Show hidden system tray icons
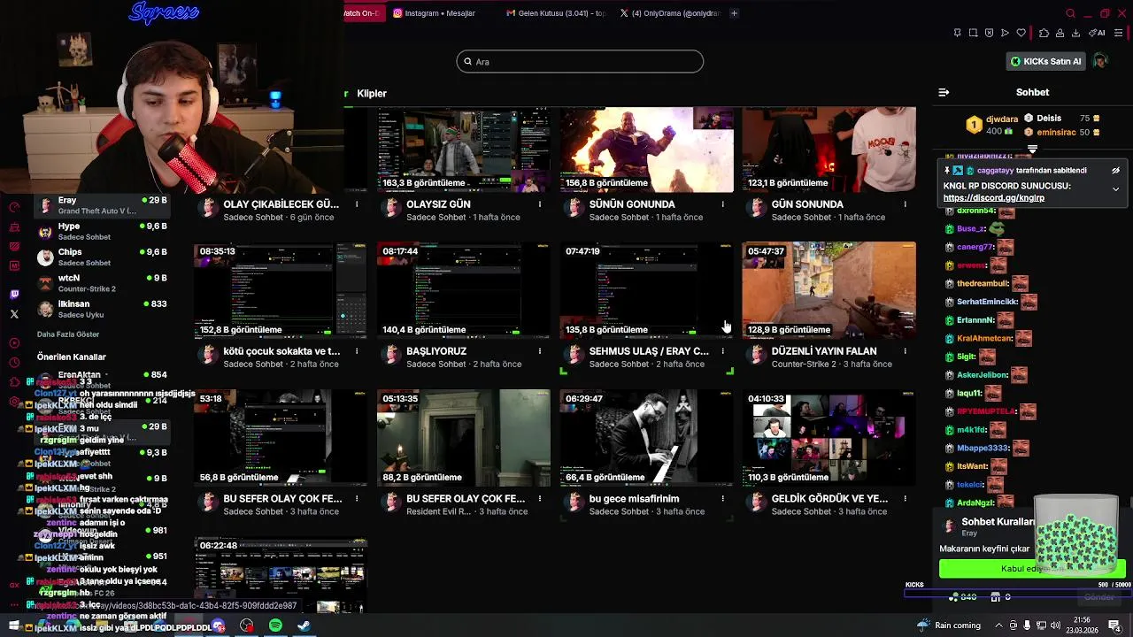This screenshot has height=637, width=1133. coord(998,625)
